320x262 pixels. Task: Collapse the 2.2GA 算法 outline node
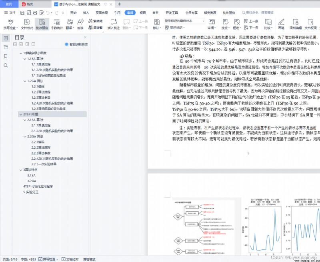[25, 137]
